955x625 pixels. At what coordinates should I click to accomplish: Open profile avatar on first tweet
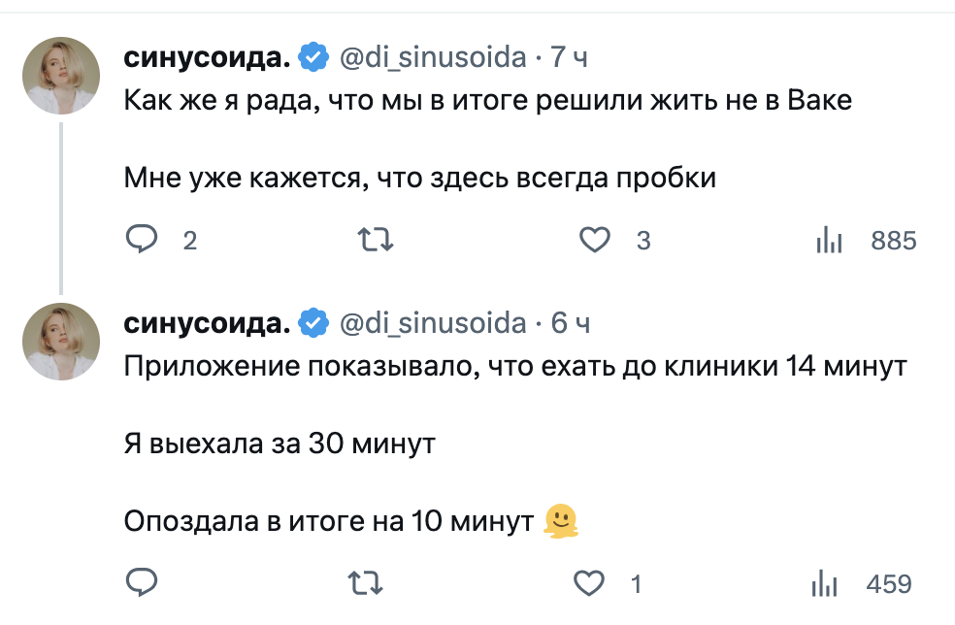(x=62, y=76)
